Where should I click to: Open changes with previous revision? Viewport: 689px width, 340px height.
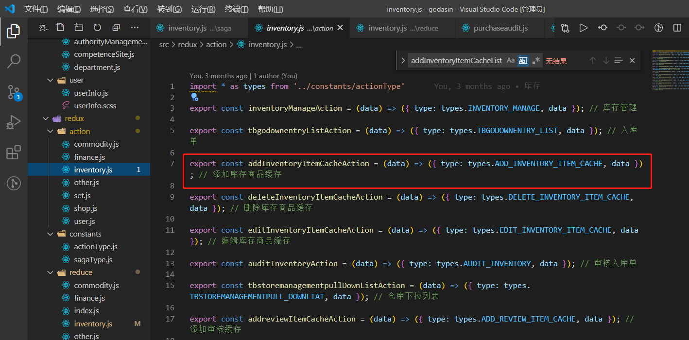point(603,28)
